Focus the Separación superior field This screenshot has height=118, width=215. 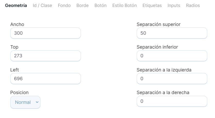coord(172,33)
